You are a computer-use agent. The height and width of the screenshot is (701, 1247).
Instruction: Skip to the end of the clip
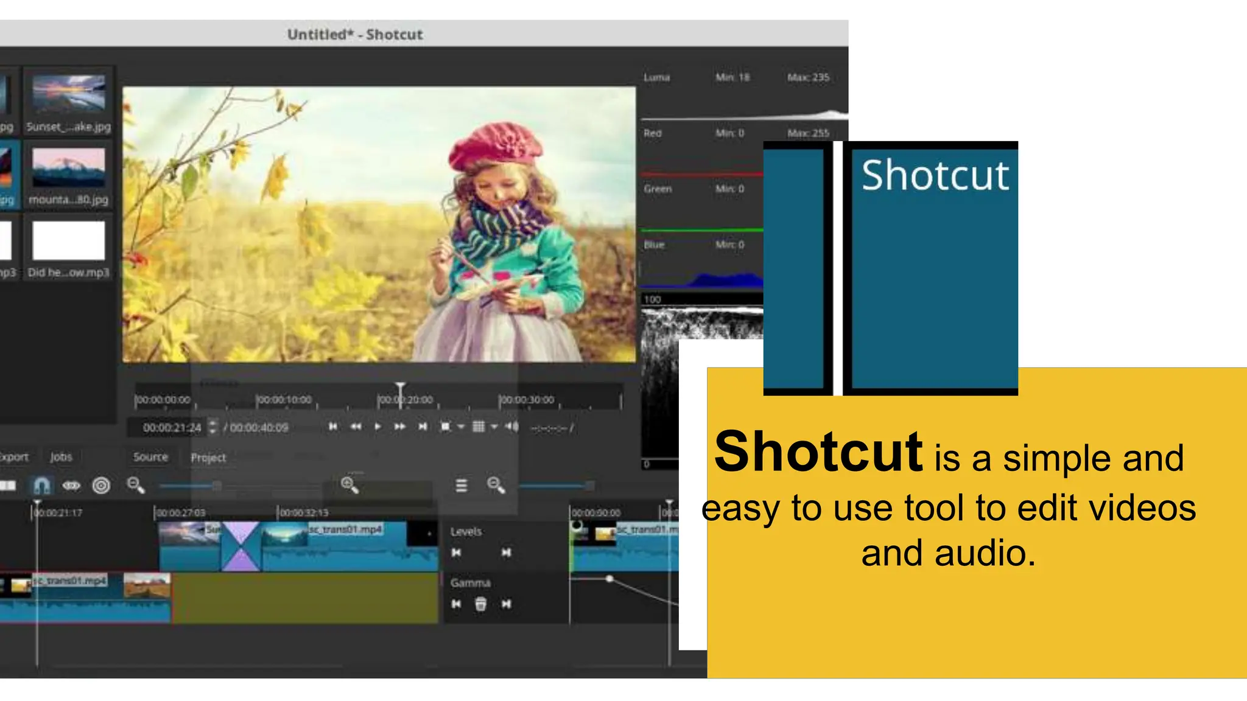coord(423,427)
